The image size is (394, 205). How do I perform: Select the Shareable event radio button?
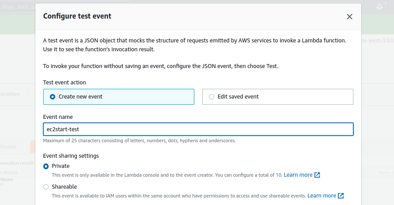46,187
